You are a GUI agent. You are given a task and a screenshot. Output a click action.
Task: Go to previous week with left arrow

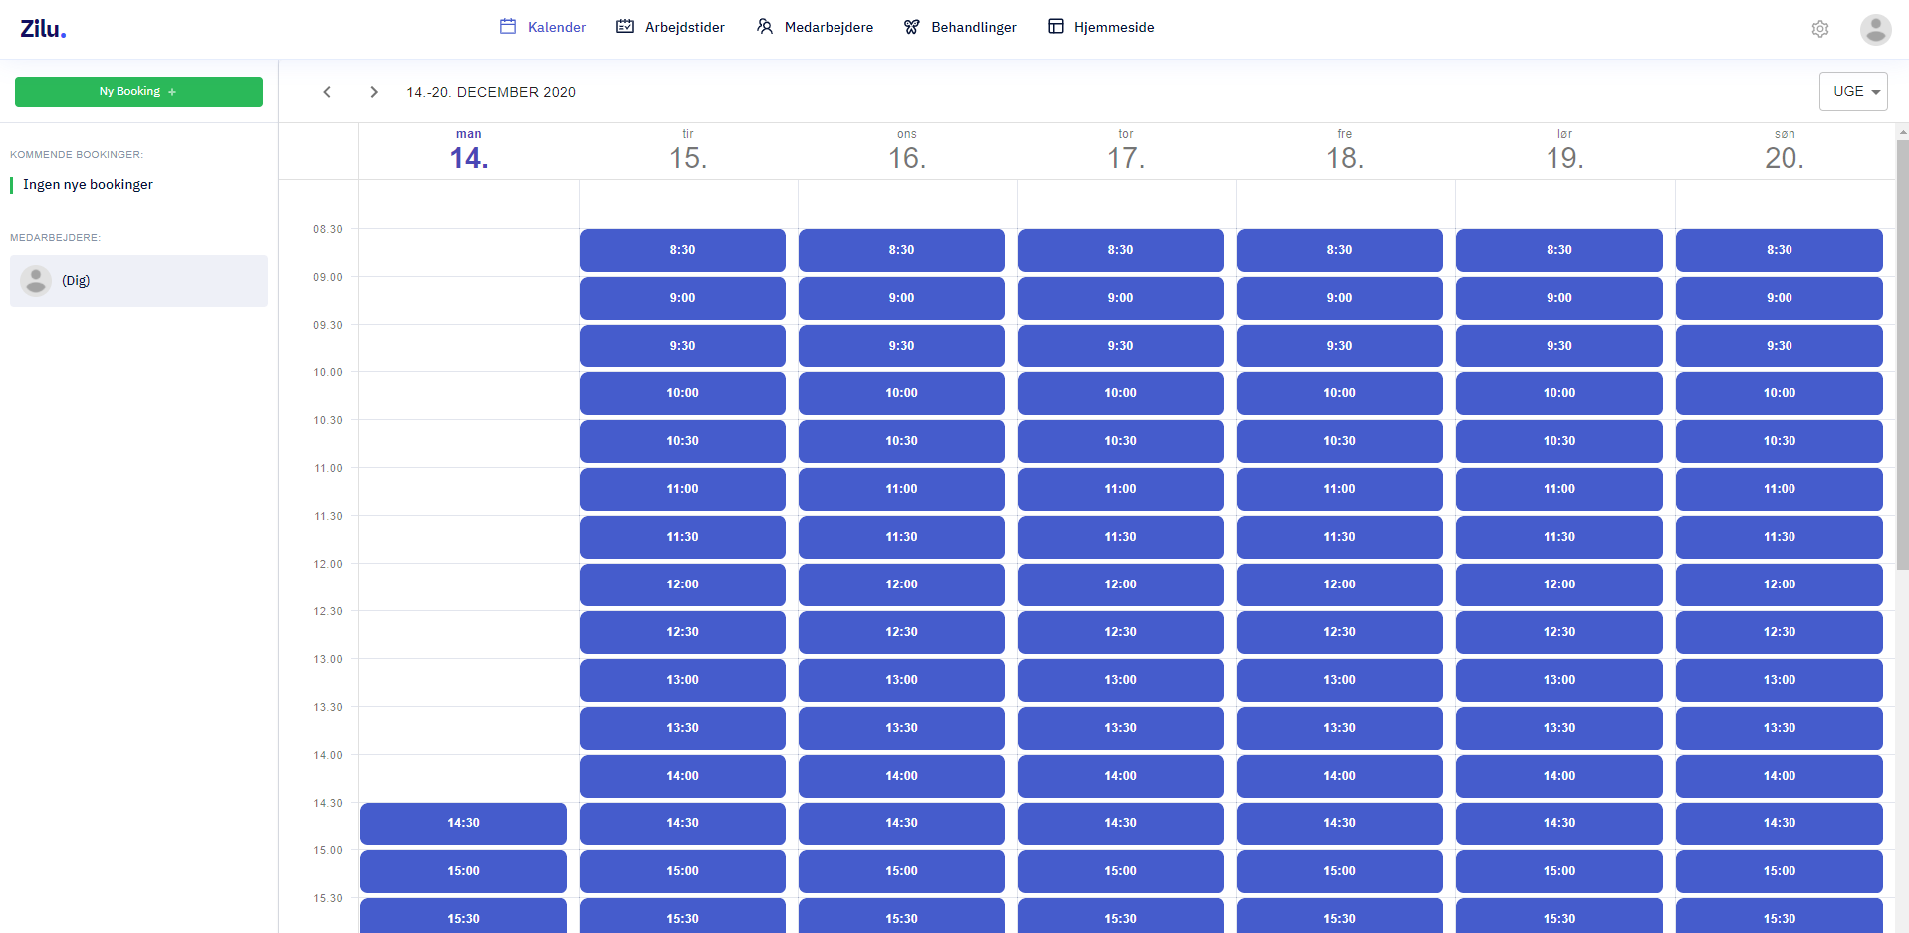(327, 92)
